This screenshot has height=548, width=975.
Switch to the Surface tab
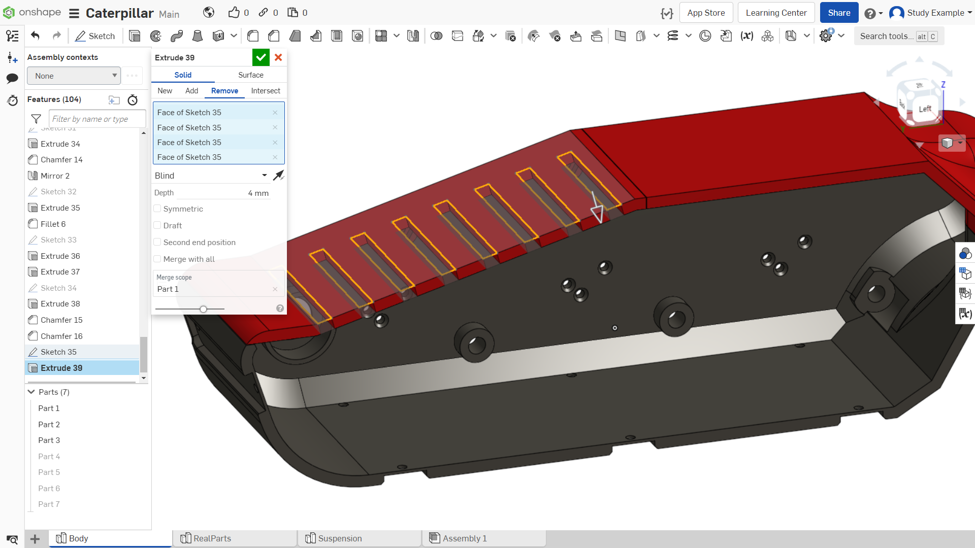251,75
